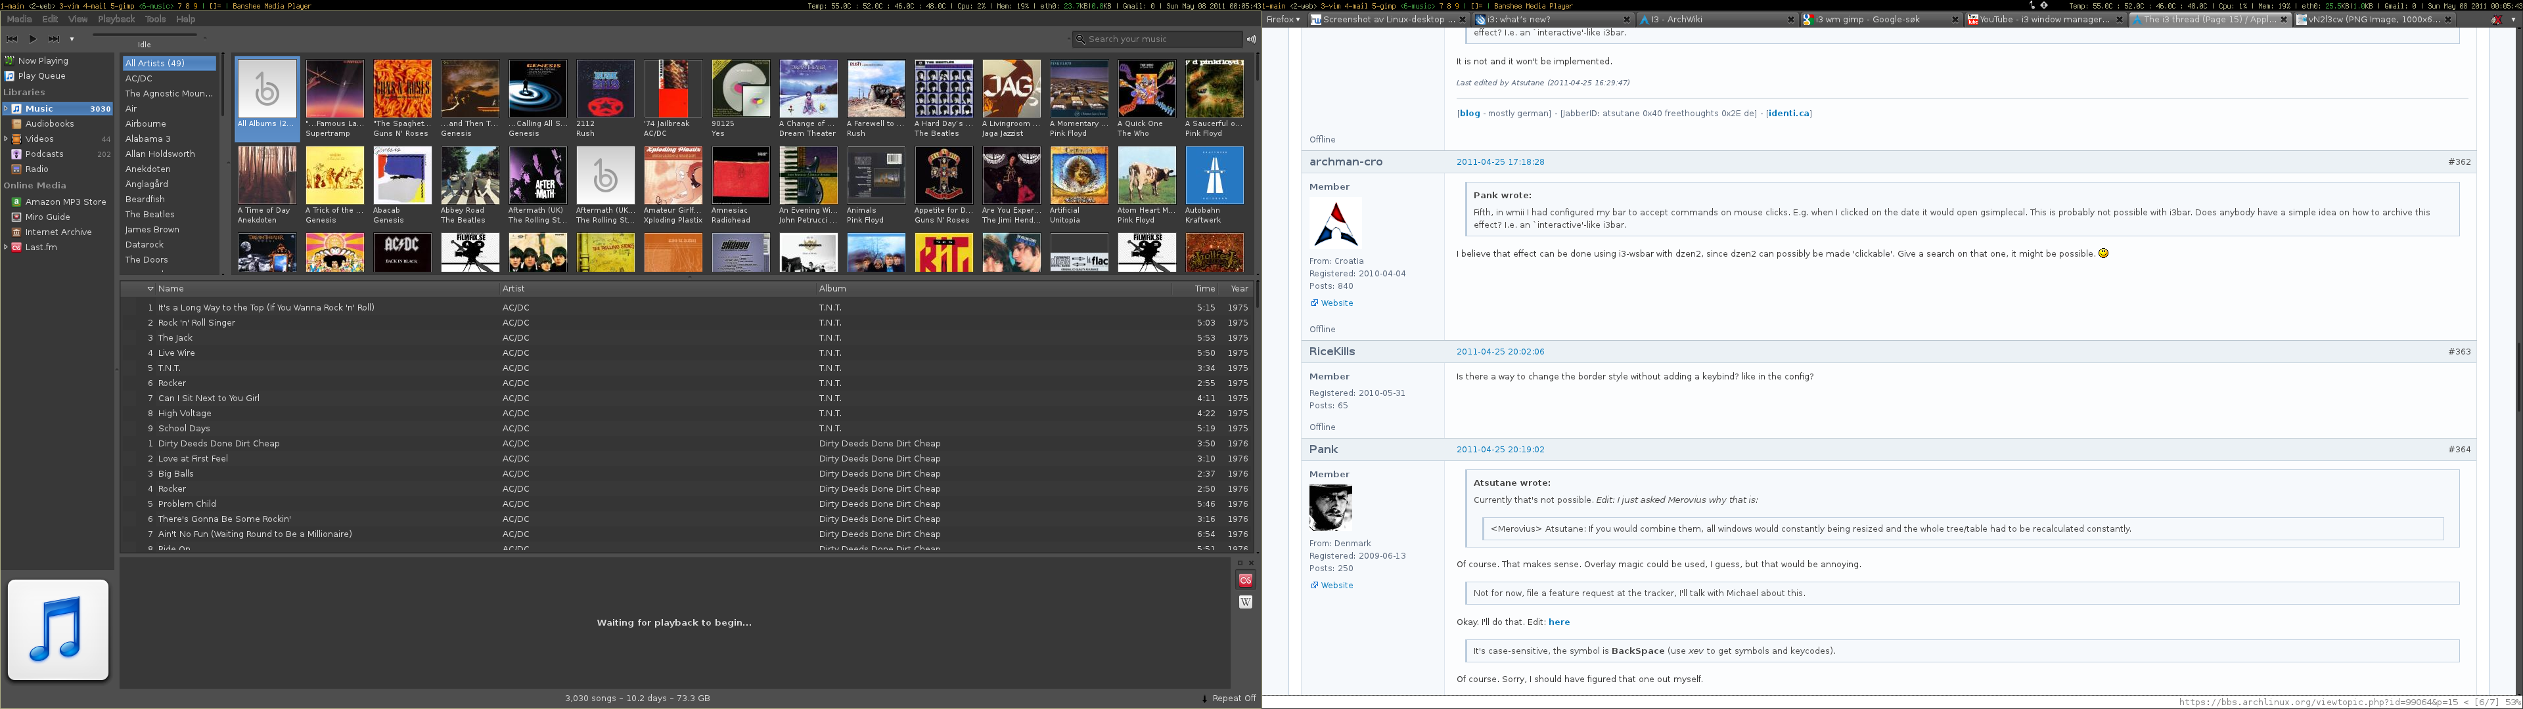Expand the Last.fm tree arrow
This screenshot has height=709, width=2523.
[x=6, y=247]
